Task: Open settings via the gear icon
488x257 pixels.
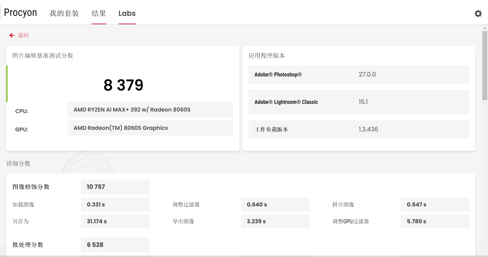Action: pyautogui.click(x=478, y=13)
